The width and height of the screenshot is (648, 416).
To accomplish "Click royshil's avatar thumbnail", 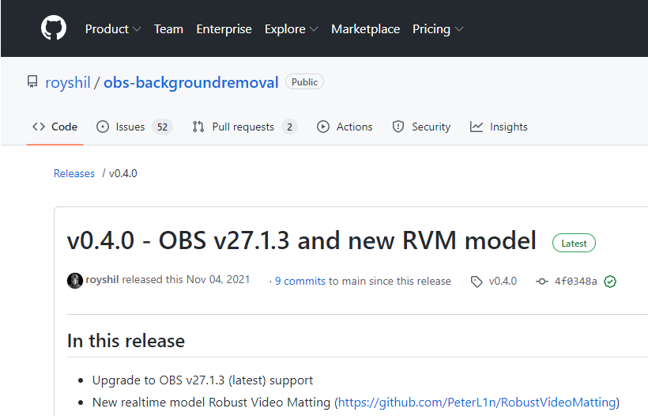I will pyautogui.click(x=75, y=281).
